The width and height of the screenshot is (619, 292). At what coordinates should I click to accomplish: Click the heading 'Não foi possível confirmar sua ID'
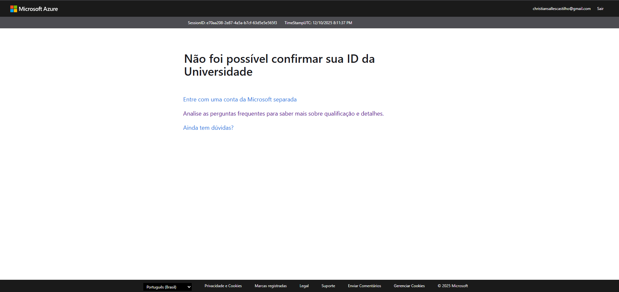point(279,65)
